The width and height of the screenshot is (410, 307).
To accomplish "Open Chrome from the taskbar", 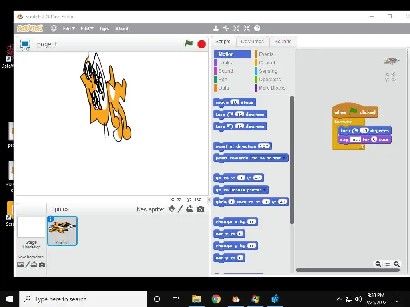I will [x=216, y=299].
